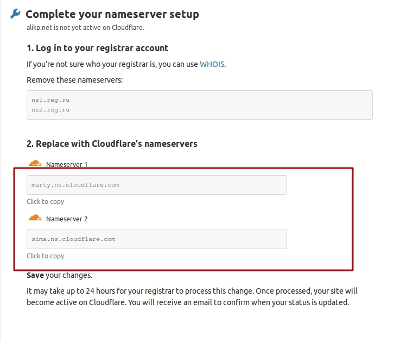Screen dimensions: 394x341
Task: Click the wrench icon beside the heading
Action: [x=15, y=14]
